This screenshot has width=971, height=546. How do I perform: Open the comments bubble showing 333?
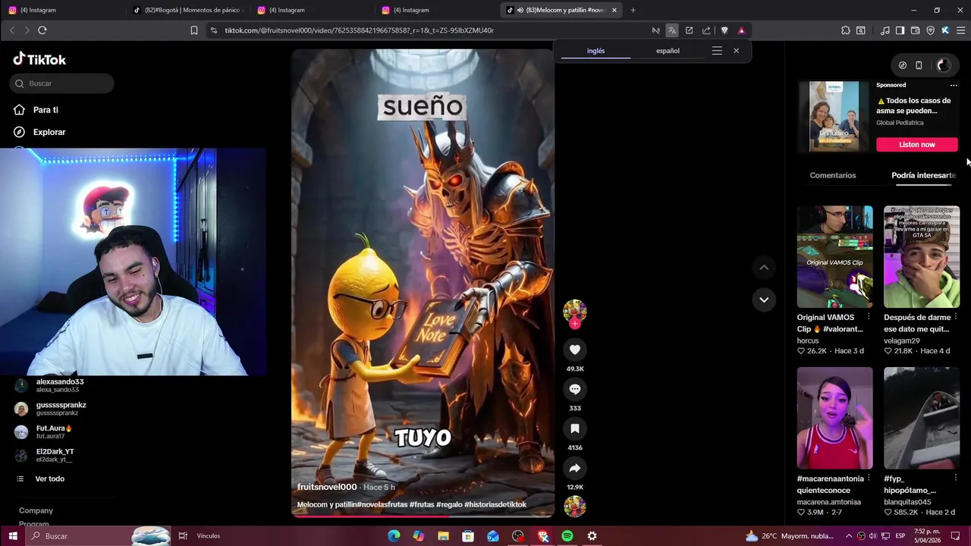tap(574, 389)
